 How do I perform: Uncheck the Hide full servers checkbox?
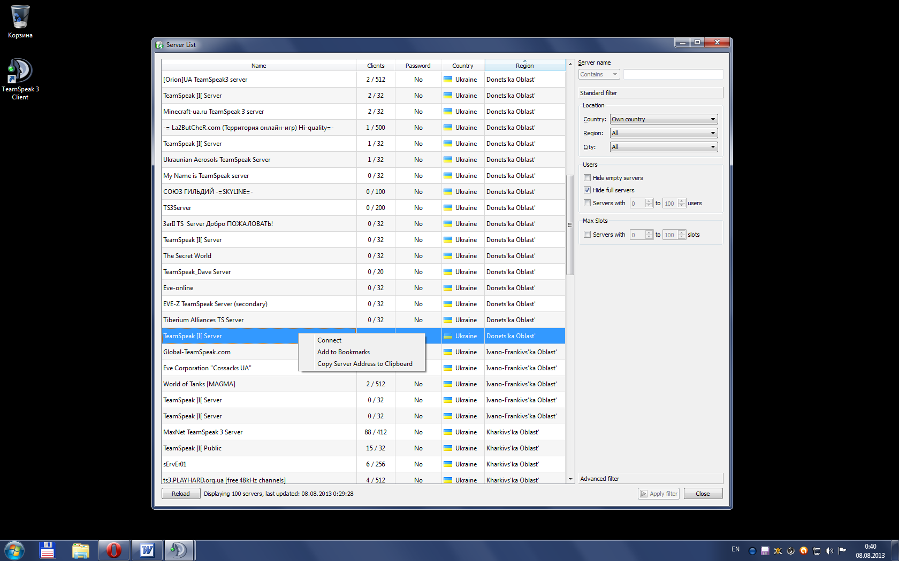tap(588, 190)
